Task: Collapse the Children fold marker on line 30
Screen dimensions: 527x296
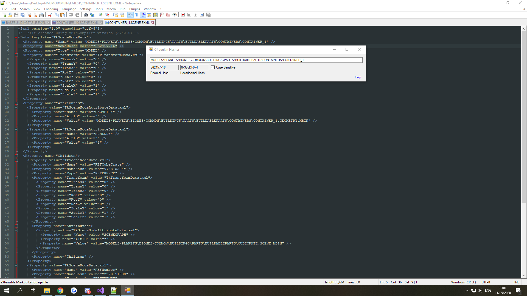Action: [16, 156]
